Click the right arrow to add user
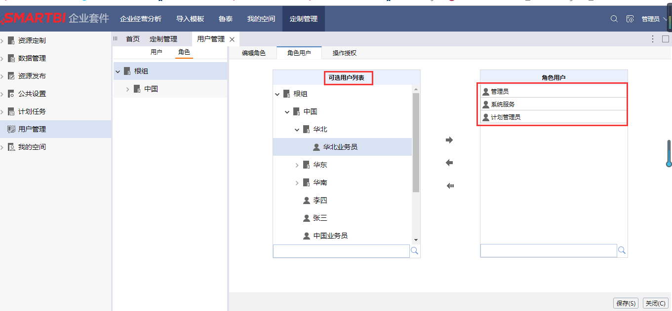672x311 pixels. point(449,140)
